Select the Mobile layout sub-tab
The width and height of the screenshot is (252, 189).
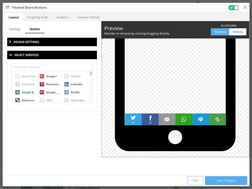click(x=35, y=29)
